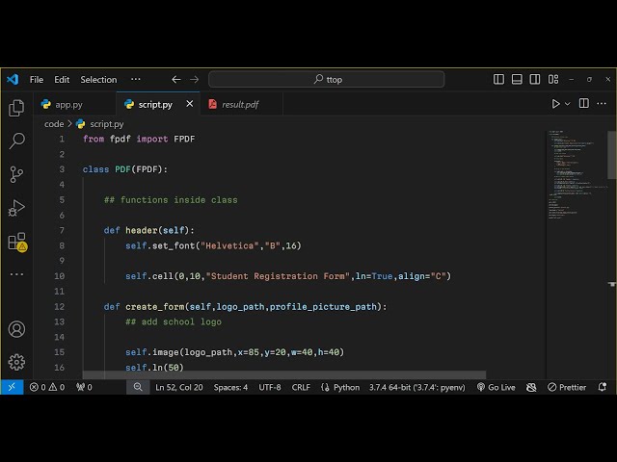617x462 pixels.
Task: Open the Manage gear icon
Action: click(16, 362)
